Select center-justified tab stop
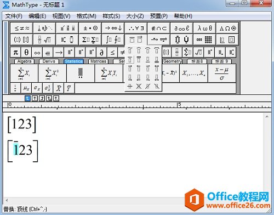The height and width of the screenshot is (215, 274). [35, 99]
